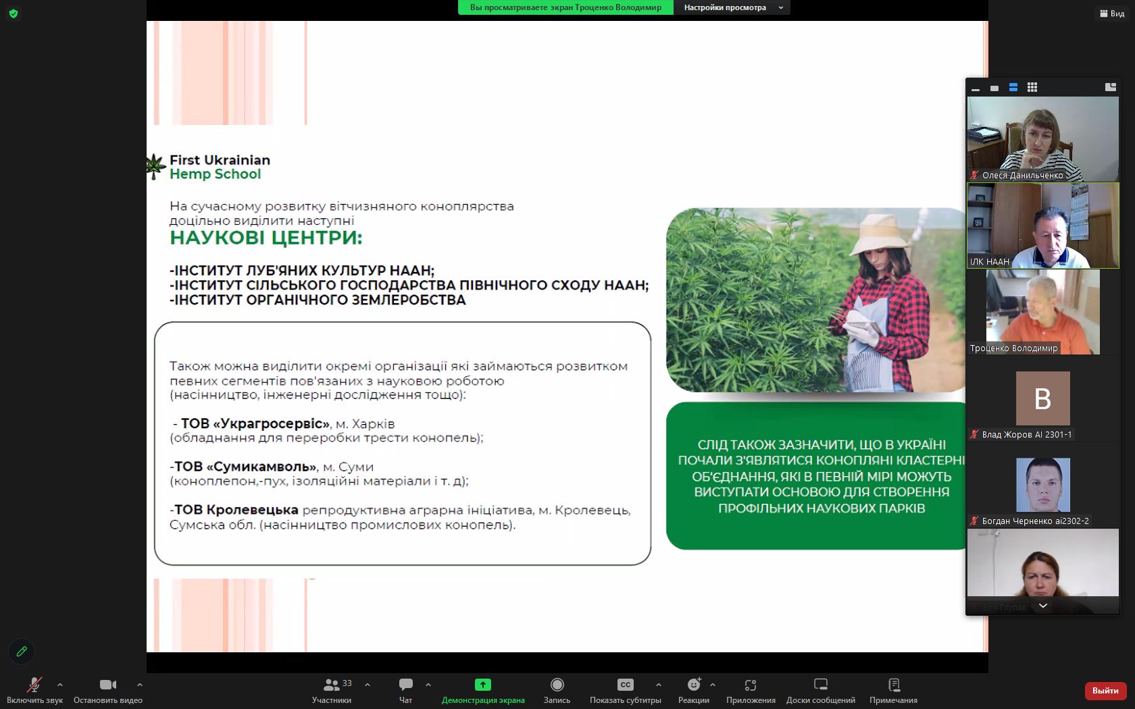This screenshot has height=709, width=1135.
Task: Expand participants options arrow
Action: point(368,685)
